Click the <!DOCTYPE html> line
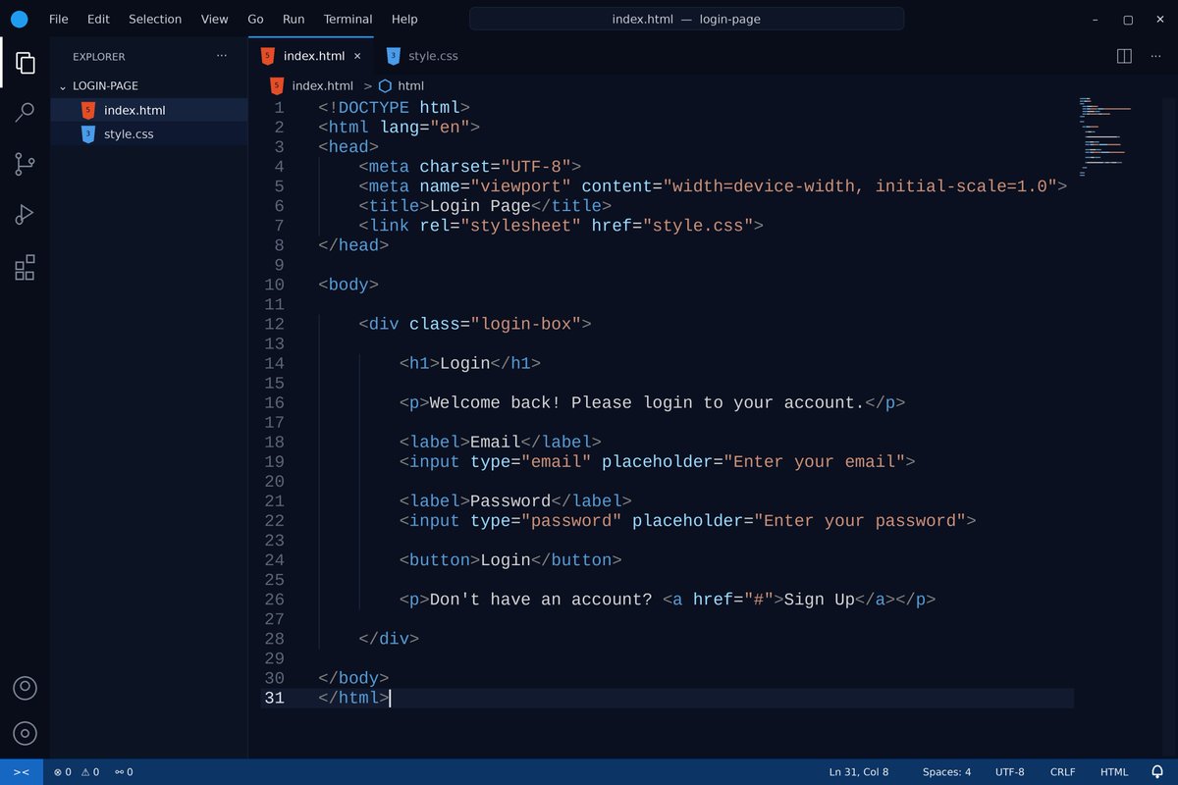 click(x=395, y=108)
